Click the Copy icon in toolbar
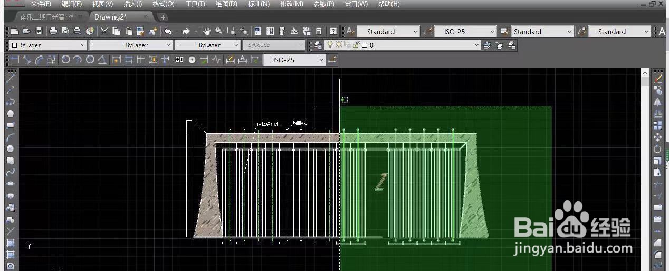 pyautogui.click(x=116, y=31)
